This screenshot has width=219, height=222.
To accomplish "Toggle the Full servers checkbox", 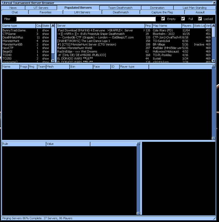I will 183,19.
